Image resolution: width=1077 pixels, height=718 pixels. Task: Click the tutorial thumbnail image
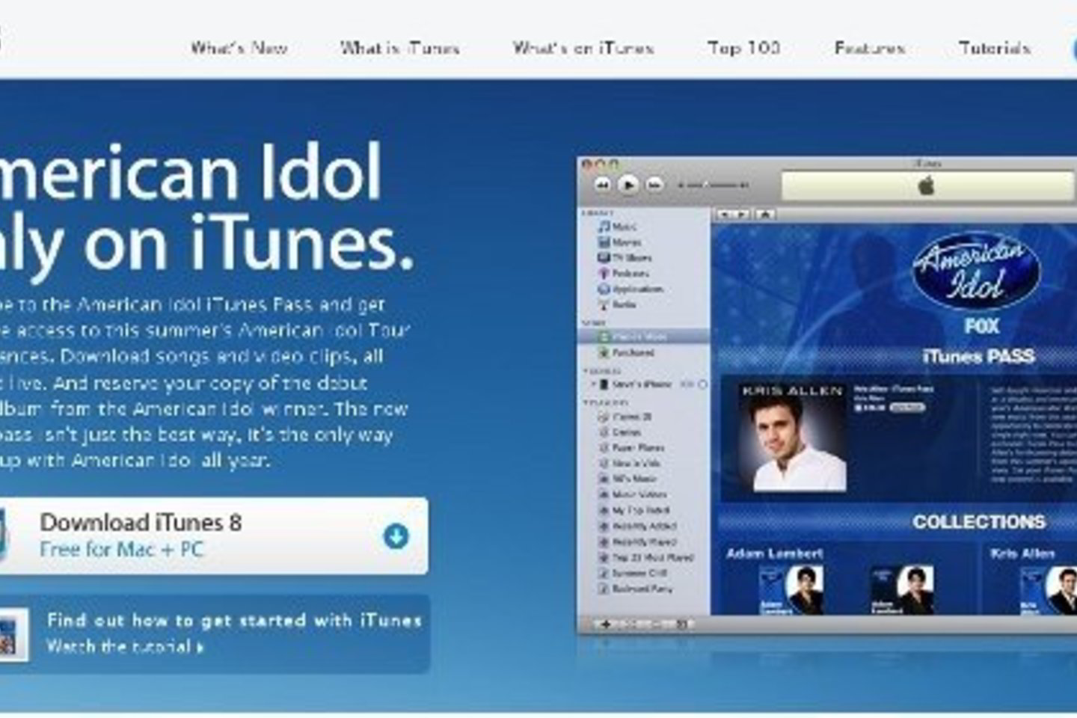click(13, 634)
